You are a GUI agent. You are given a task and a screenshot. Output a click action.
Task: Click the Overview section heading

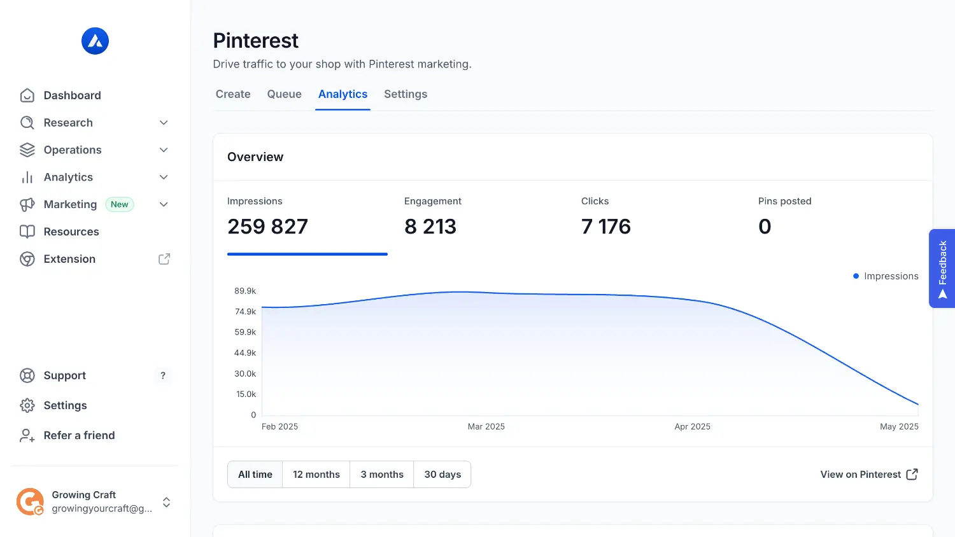[x=255, y=157]
